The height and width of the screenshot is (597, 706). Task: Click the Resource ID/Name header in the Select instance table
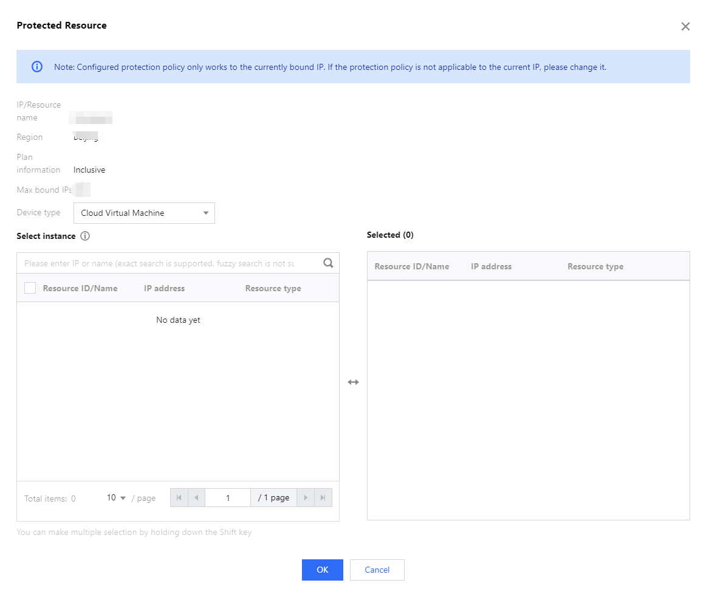(80, 288)
